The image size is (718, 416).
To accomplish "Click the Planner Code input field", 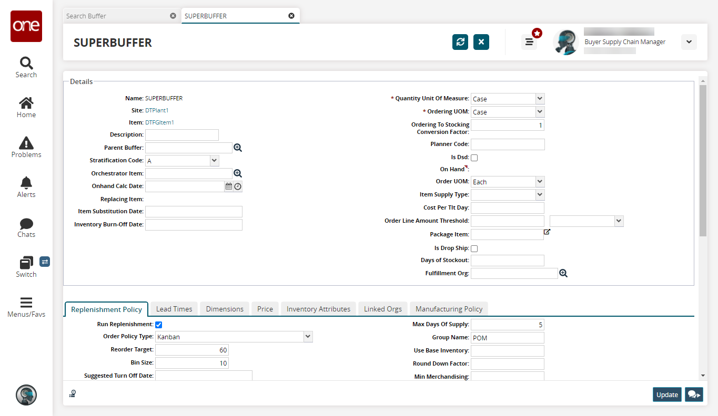I will (508, 144).
